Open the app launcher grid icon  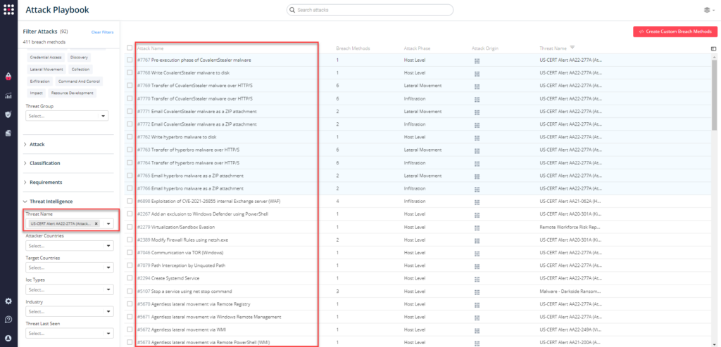pyautogui.click(x=8, y=10)
